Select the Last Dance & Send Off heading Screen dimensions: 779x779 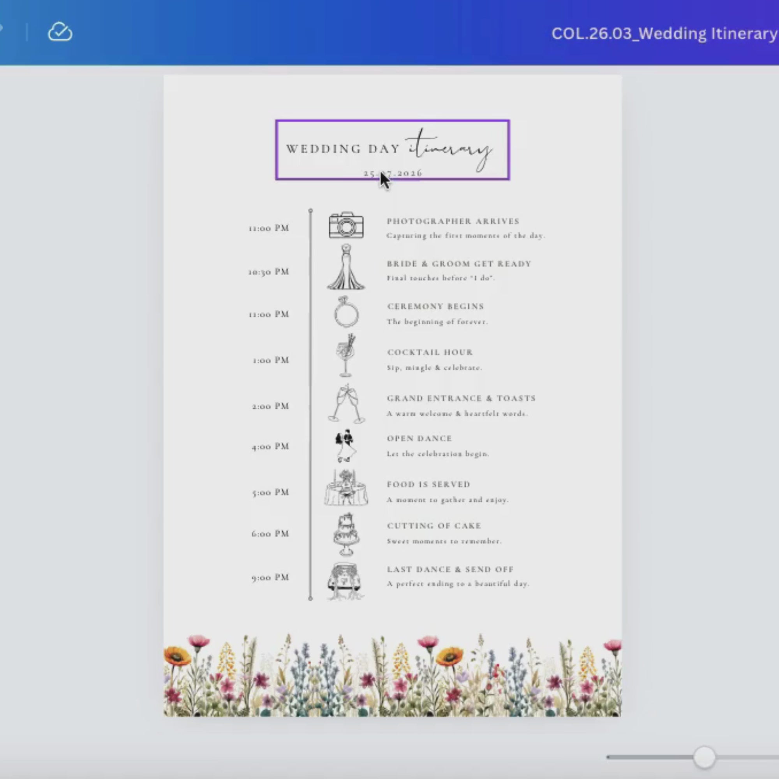pyautogui.click(x=450, y=569)
